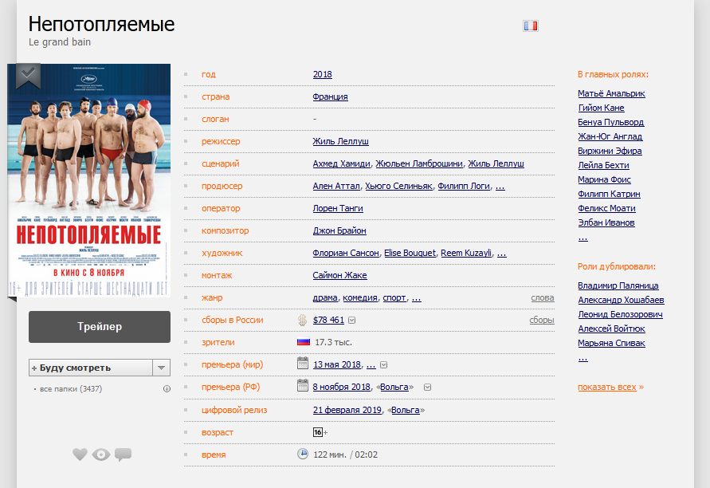Open the dropdown arrow next to Буду смотреть
Viewport: 710px width, 488px height.
(x=161, y=368)
